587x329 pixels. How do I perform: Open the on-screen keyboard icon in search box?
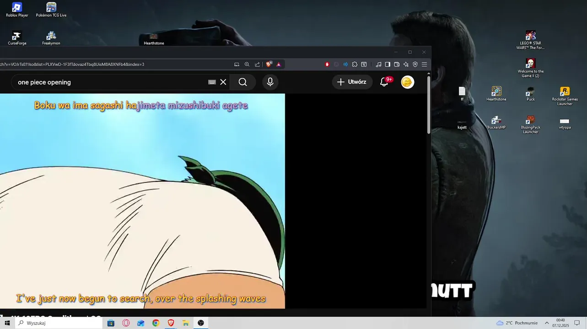[x=212, y=82]
